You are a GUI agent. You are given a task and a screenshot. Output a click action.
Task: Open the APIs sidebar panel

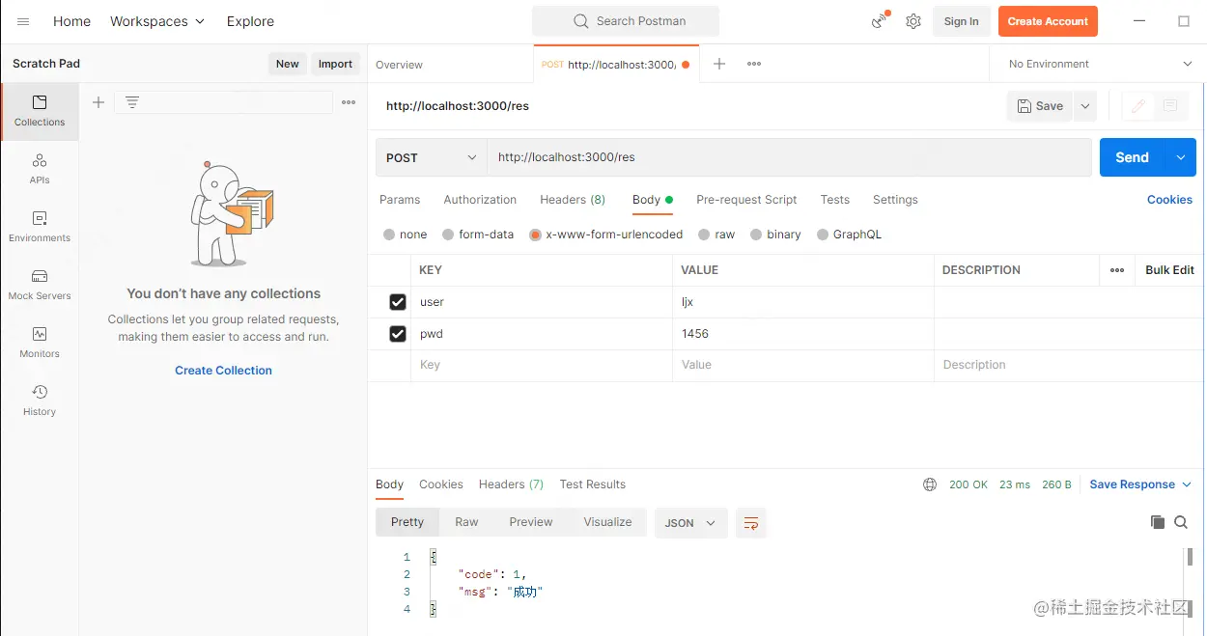click(x=40, y=168)
